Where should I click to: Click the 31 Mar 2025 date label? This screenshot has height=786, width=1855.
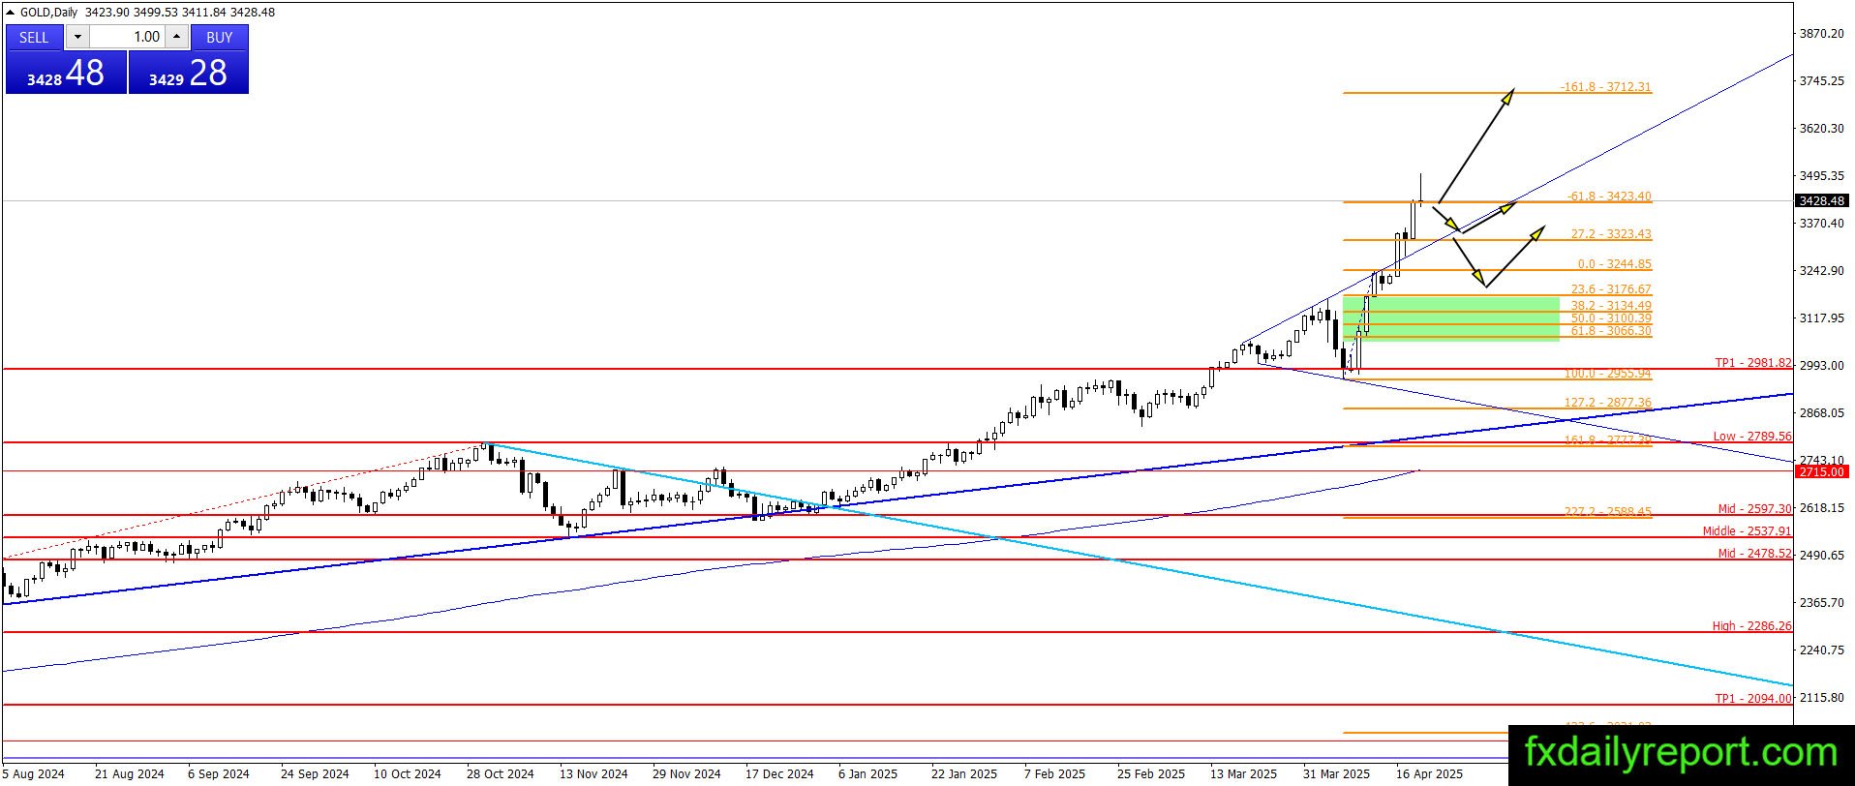point(1337,774)
